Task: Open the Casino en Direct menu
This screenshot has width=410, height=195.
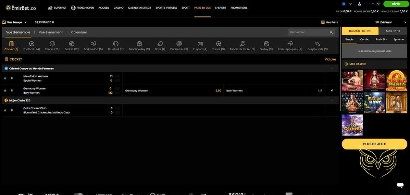Action: point(140,8)
